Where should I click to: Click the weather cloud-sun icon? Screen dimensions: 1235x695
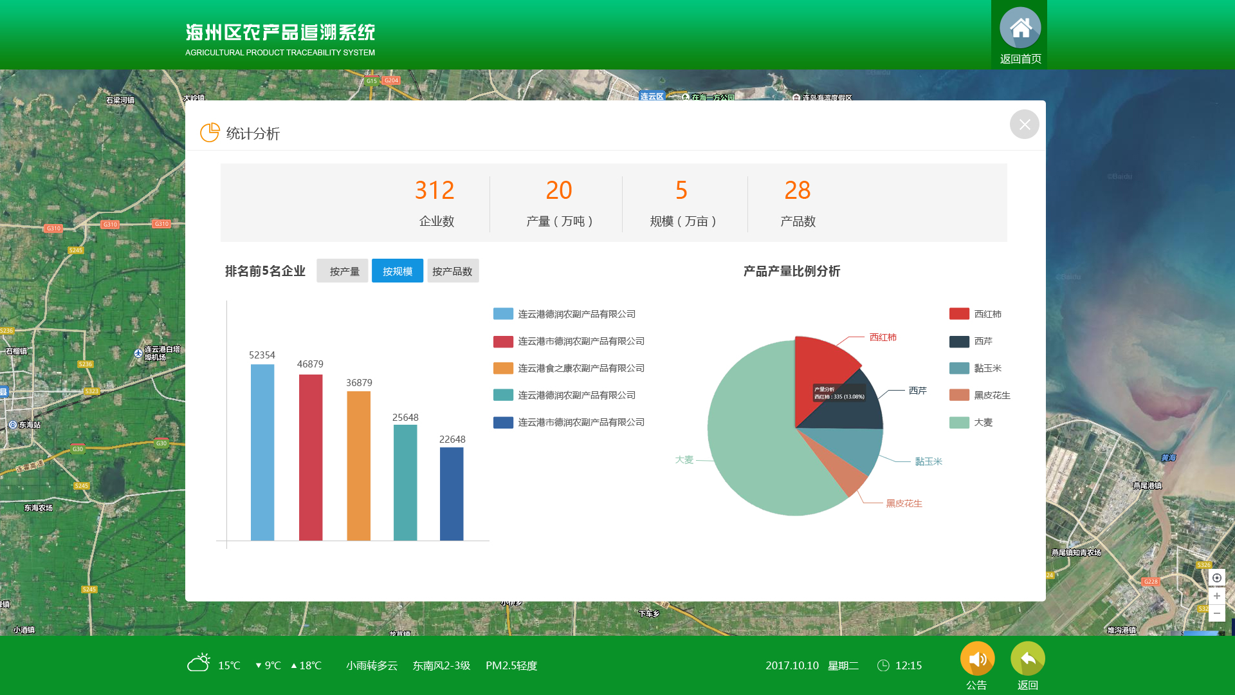click(x=199, y=663)
